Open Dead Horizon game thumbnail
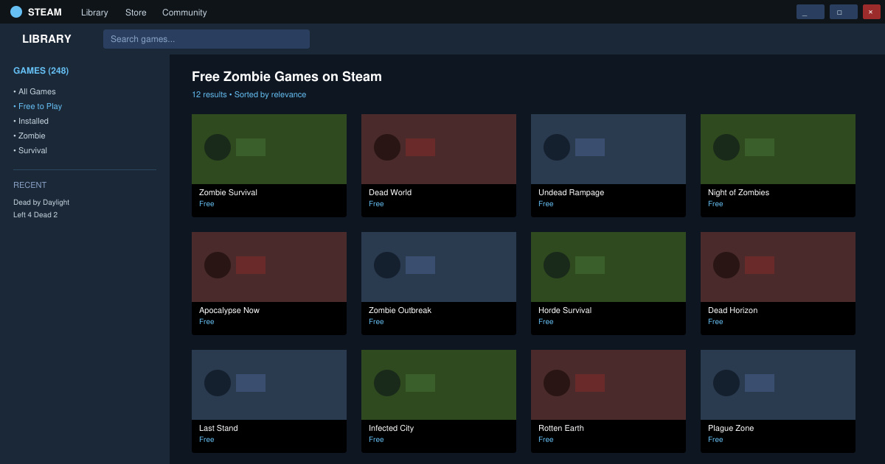The width and height of the screenshot is (885, 464). coord(778,267)
